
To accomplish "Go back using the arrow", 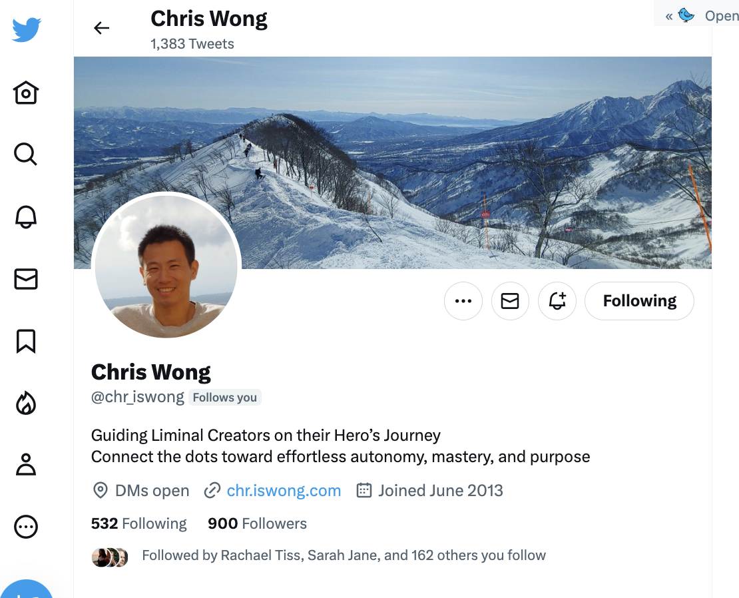I will point(101,28).
